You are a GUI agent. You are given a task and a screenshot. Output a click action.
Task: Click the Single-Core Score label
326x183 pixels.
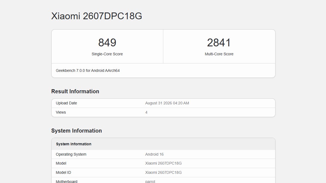point(107,54)
